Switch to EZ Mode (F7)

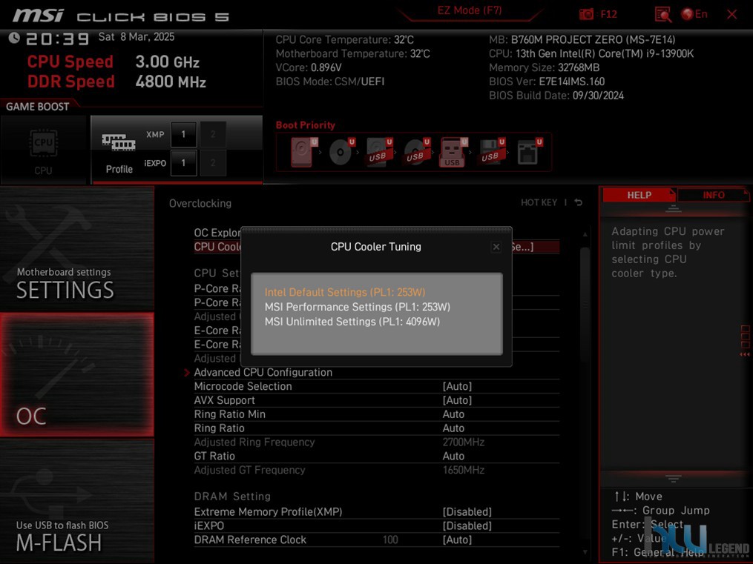pyautogui.click(x=469, y=10)
